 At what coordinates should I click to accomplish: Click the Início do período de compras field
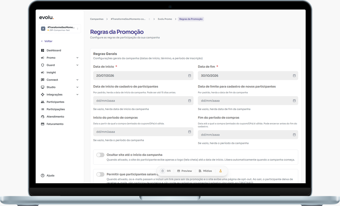tap(143, 132)
